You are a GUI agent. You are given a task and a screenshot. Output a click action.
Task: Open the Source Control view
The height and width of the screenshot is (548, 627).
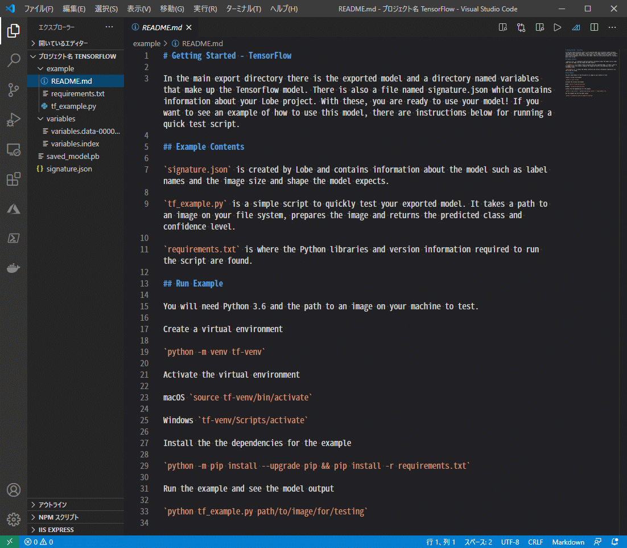click(x=14, y=90)
